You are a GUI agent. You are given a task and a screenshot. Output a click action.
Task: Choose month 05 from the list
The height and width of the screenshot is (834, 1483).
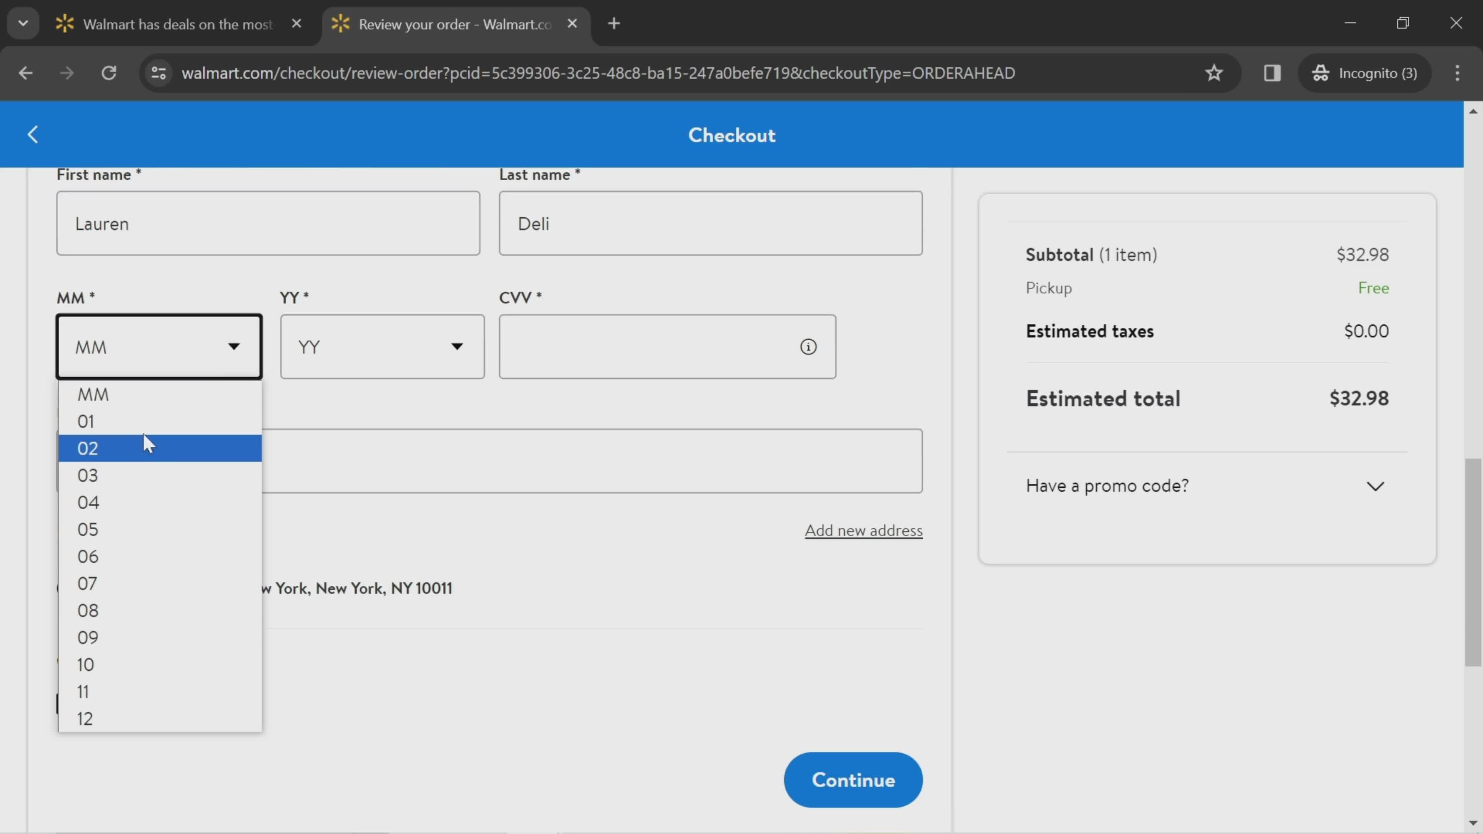pyautogui.click(x=160, y=529)
